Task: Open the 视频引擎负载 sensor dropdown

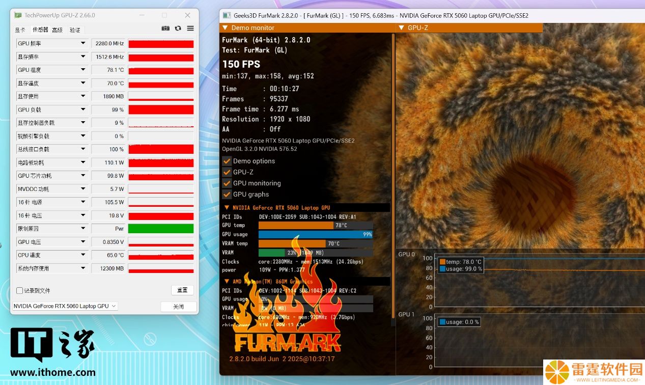Action: click(83, 136)
